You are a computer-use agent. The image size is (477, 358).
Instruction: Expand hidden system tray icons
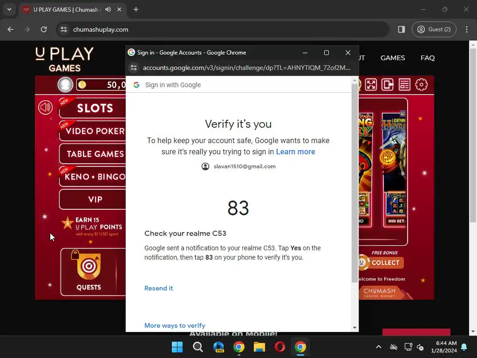(x=379, y=347)
